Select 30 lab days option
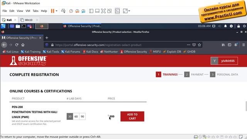The image size is (247, 139). click(70, 117)
